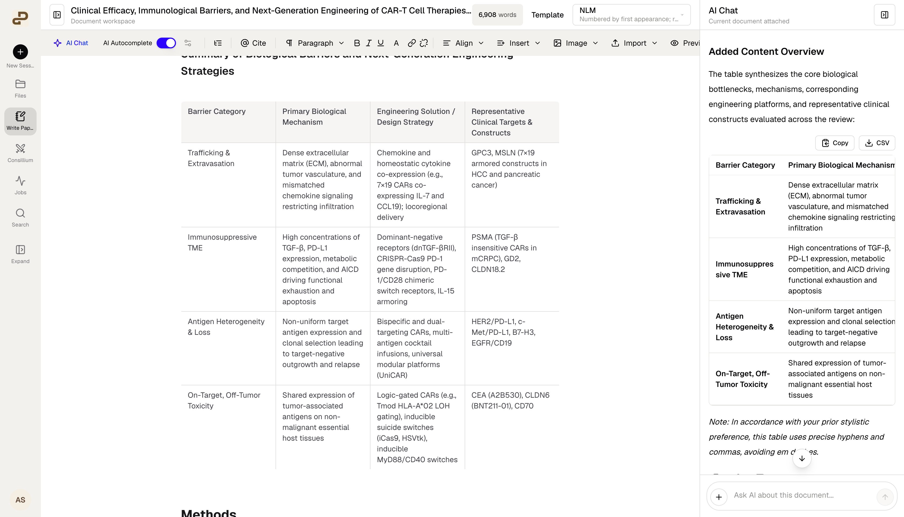Viewport: 904px width, 517px height.
Task: Open Search in the sidebar
Action: coord(20,218)
